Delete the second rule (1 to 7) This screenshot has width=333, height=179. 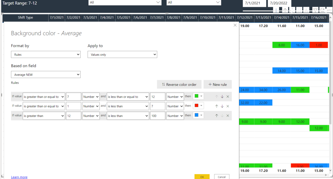pyautogui.click(x=228, y=106)
